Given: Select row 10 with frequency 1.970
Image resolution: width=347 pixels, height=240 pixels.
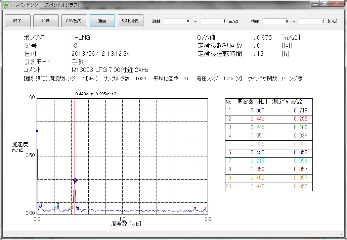Looking at the screenshot, I should (258, 187).
